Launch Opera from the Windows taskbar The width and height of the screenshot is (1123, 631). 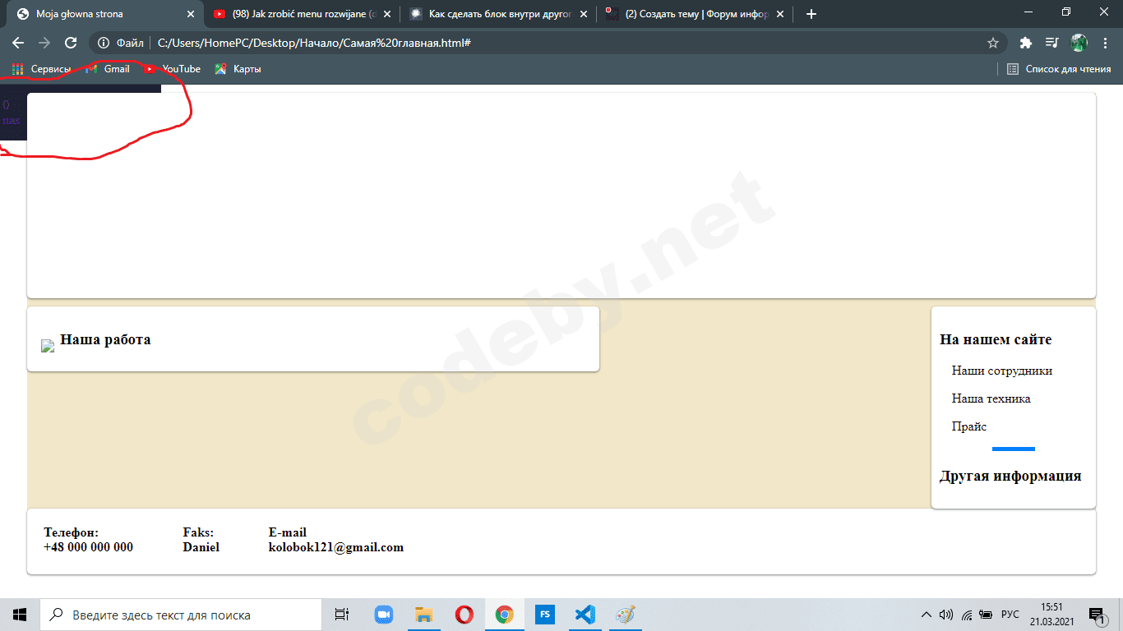pos(464,615)
